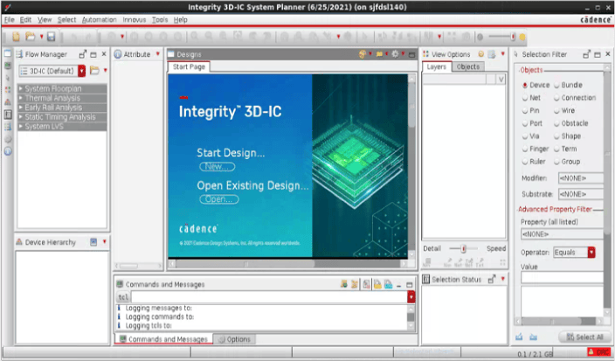Select the Net object radio button
Viewport: 615px width, 361px height.
(x=525, y=98)
